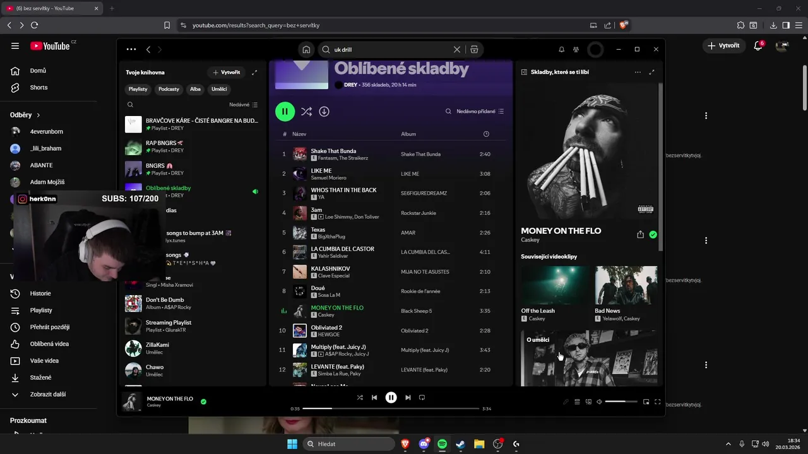Open the Spotify miniplayer icon
808x454 pixels.
pyautogui.click(x=646, y=402)
